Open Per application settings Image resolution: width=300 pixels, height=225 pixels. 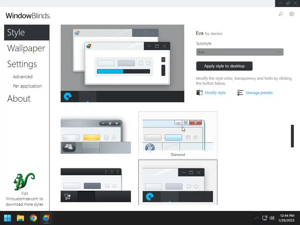coord(27,86)
